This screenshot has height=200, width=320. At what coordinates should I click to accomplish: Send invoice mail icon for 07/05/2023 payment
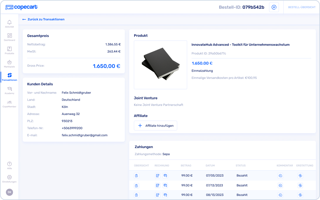pyautogui.click(x=165, y=176)
